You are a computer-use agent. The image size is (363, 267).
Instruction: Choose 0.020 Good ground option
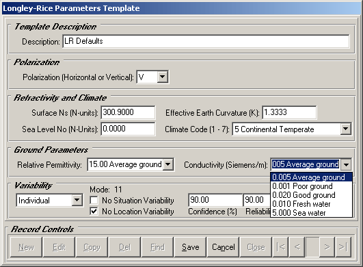tap(311, 195)
